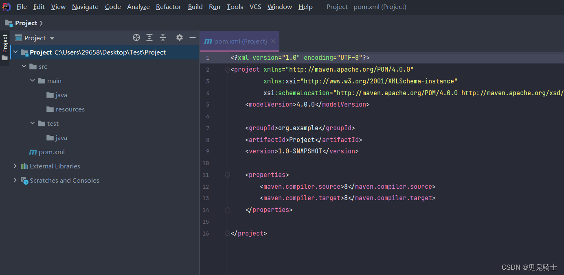Click the resources folder icon
The width and height of the screenshot is (564, 275).
point(50,109)
